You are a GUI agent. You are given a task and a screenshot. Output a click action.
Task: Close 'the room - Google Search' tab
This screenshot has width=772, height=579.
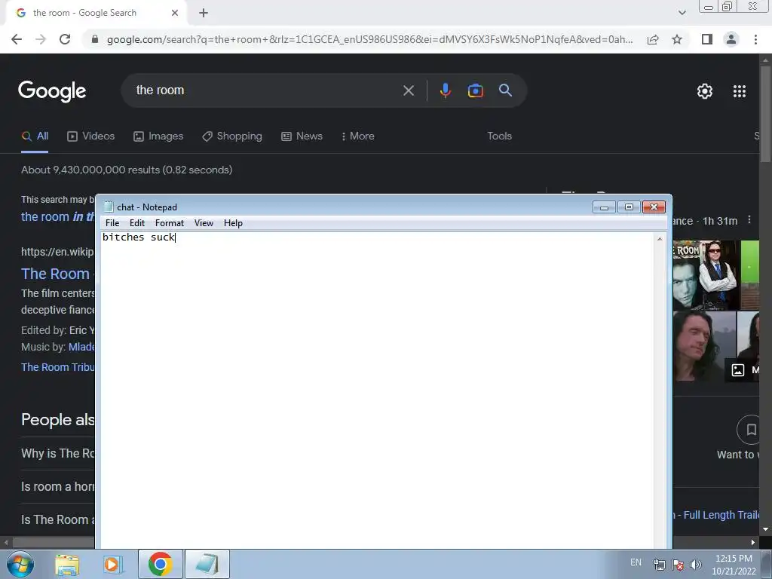[x=175, y=13]
